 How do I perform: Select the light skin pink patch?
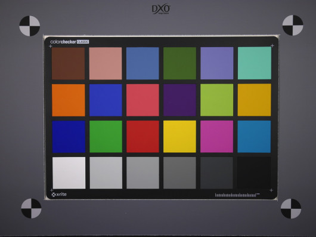pos(106,63)
